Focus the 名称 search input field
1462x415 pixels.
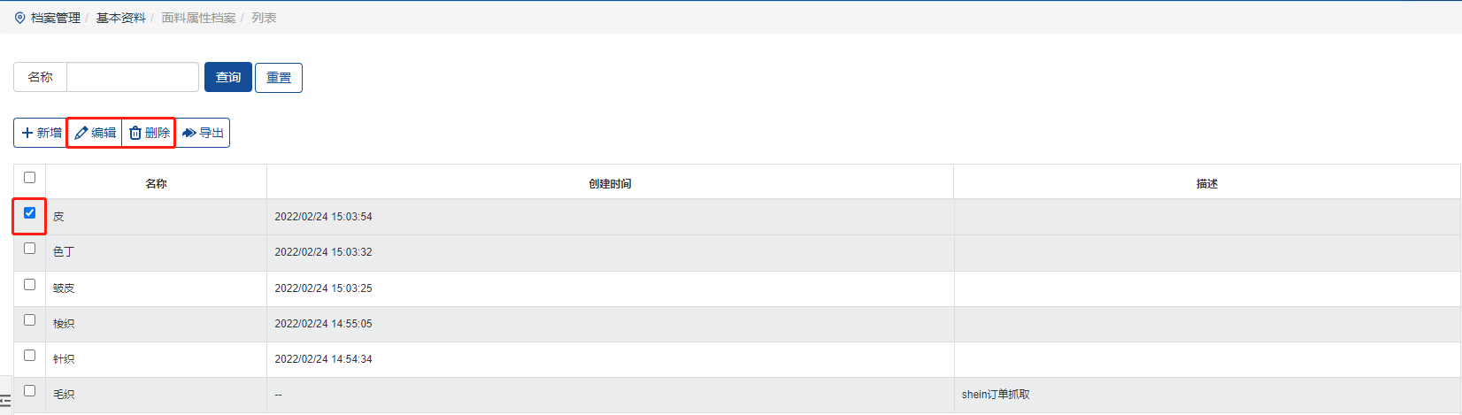point(133,77)
